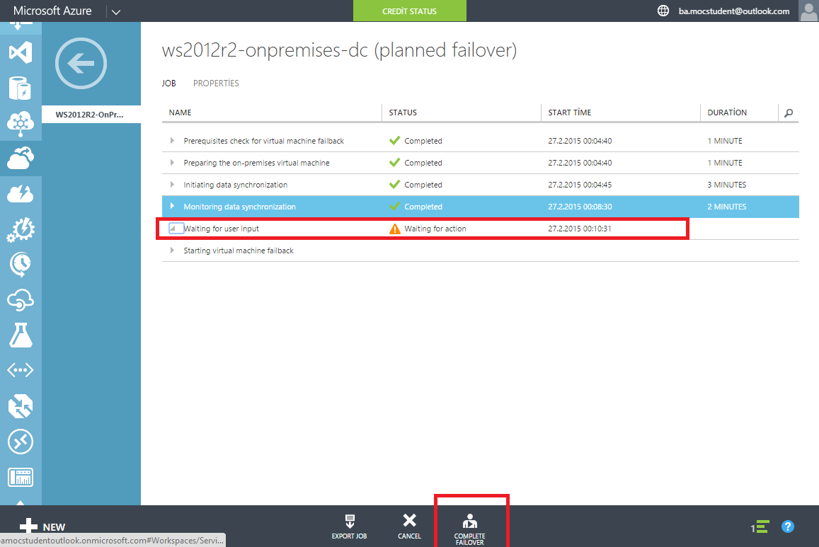Screen dimensions: 819x547
Task: Open HDInsight sidebar icon
Action: [x=21, y=123]
